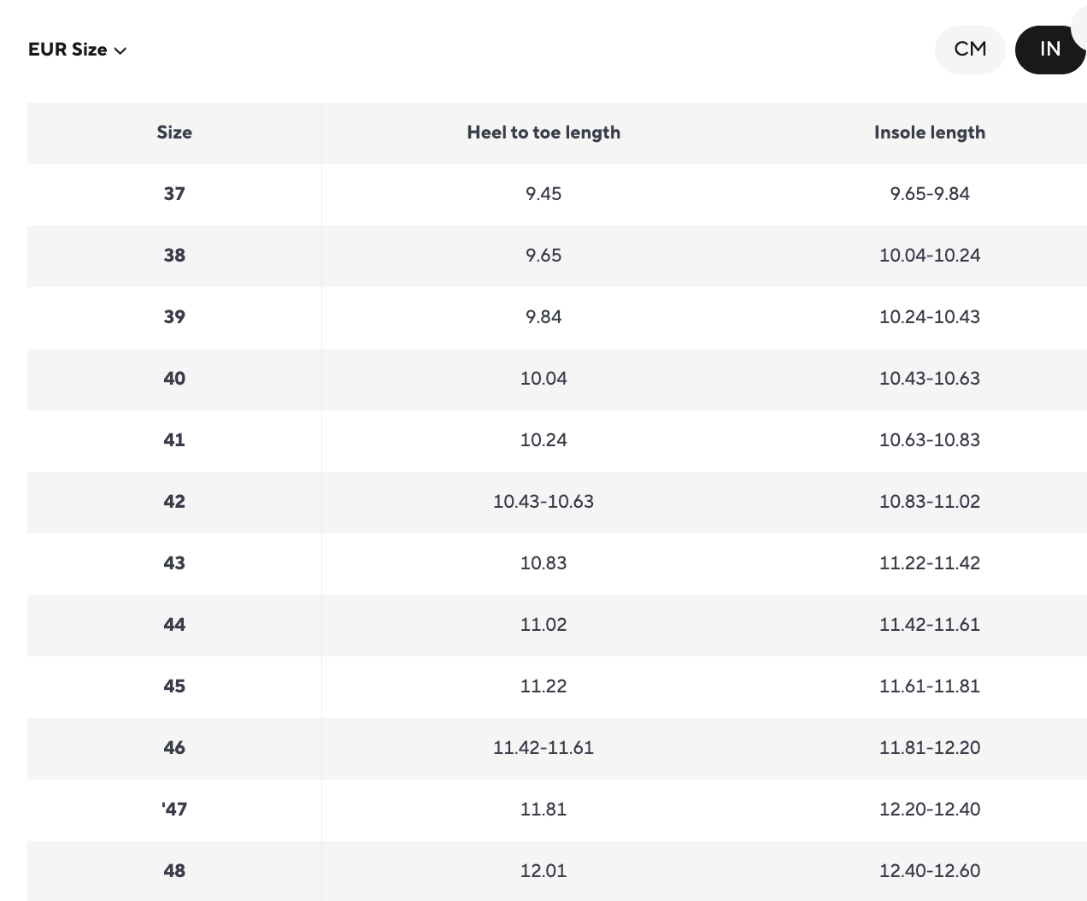Click the size 48 row label

[174, 871]
